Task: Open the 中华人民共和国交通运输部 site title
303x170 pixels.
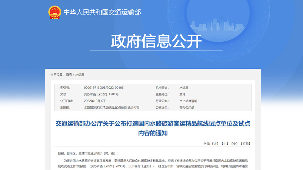Action: click(x=102, y=12)
